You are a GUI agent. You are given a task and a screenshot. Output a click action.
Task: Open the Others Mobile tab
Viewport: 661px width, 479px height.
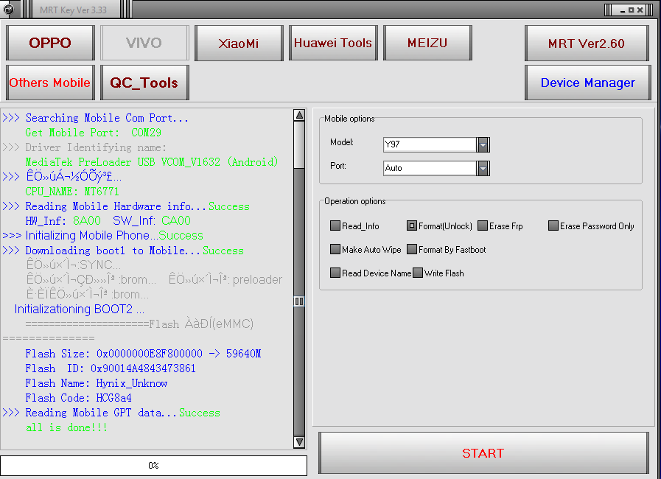click(x=50, y=83)
